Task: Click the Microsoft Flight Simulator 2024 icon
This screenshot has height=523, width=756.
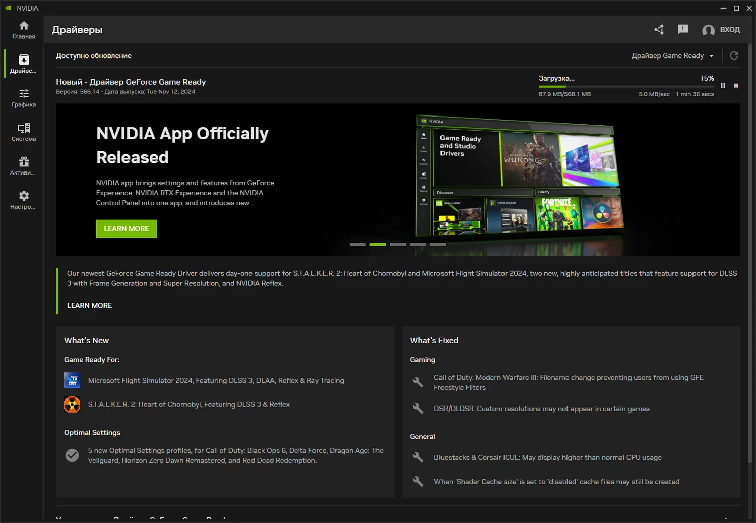Action: pyautogui.click(x=72, y=380)
